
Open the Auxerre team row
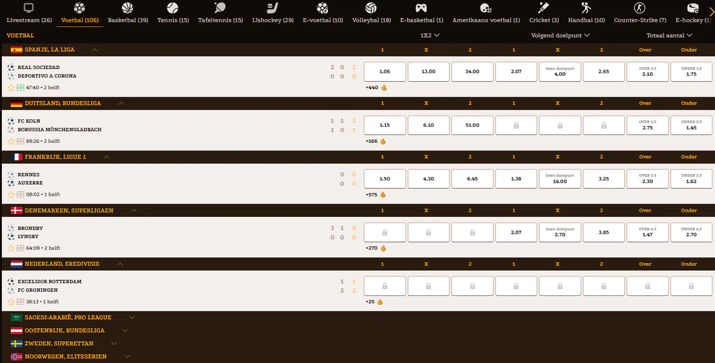point(30,183)
